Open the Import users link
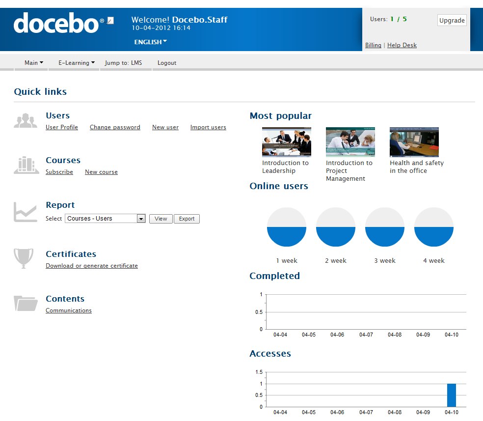This screenshot has width=483, height=421. [x=208, y=127]
